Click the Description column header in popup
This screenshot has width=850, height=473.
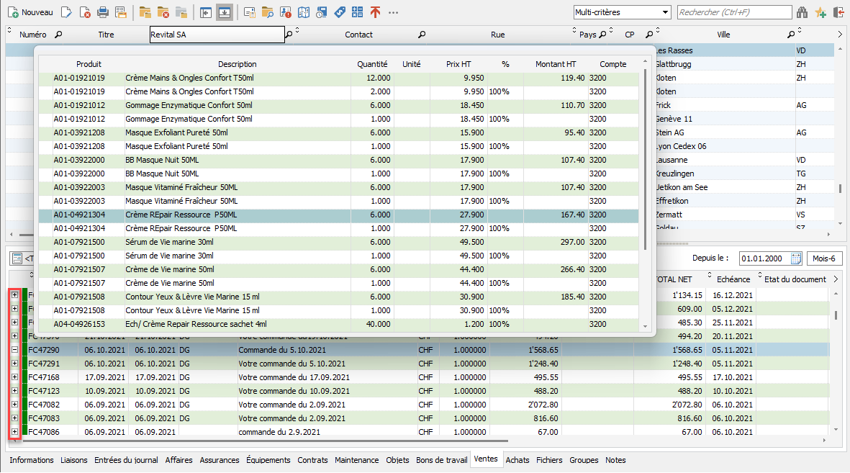[x=237, y=64]
